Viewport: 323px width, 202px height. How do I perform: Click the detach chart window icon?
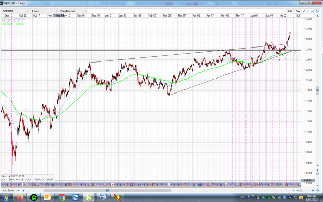(317, 11)
